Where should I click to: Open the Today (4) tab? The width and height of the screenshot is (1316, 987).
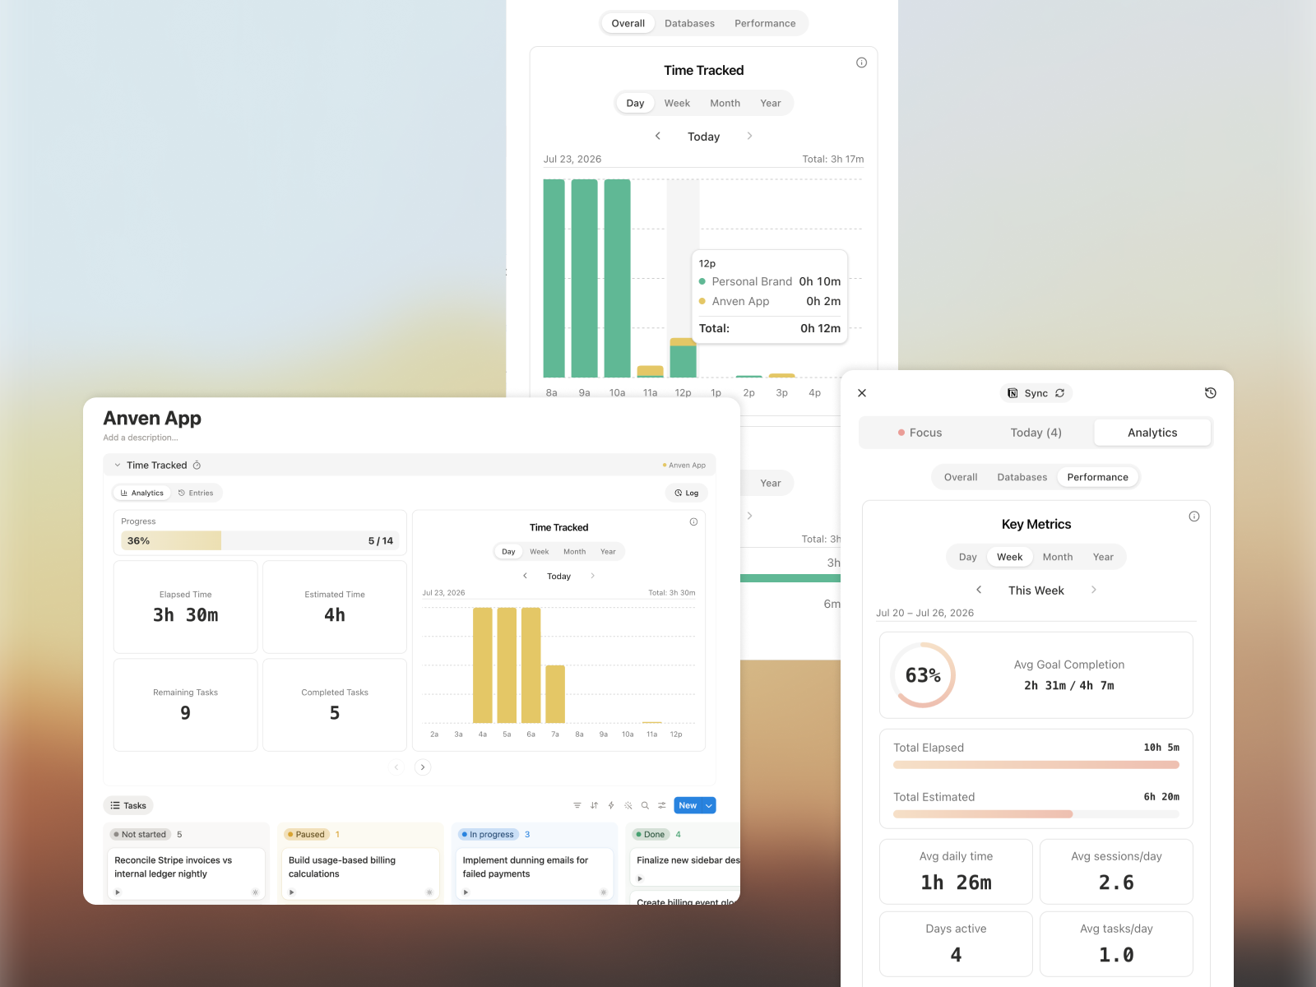click(1036, 433)
